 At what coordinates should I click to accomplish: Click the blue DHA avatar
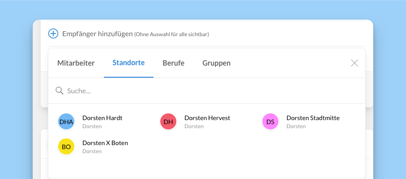[x=66, y=121]
